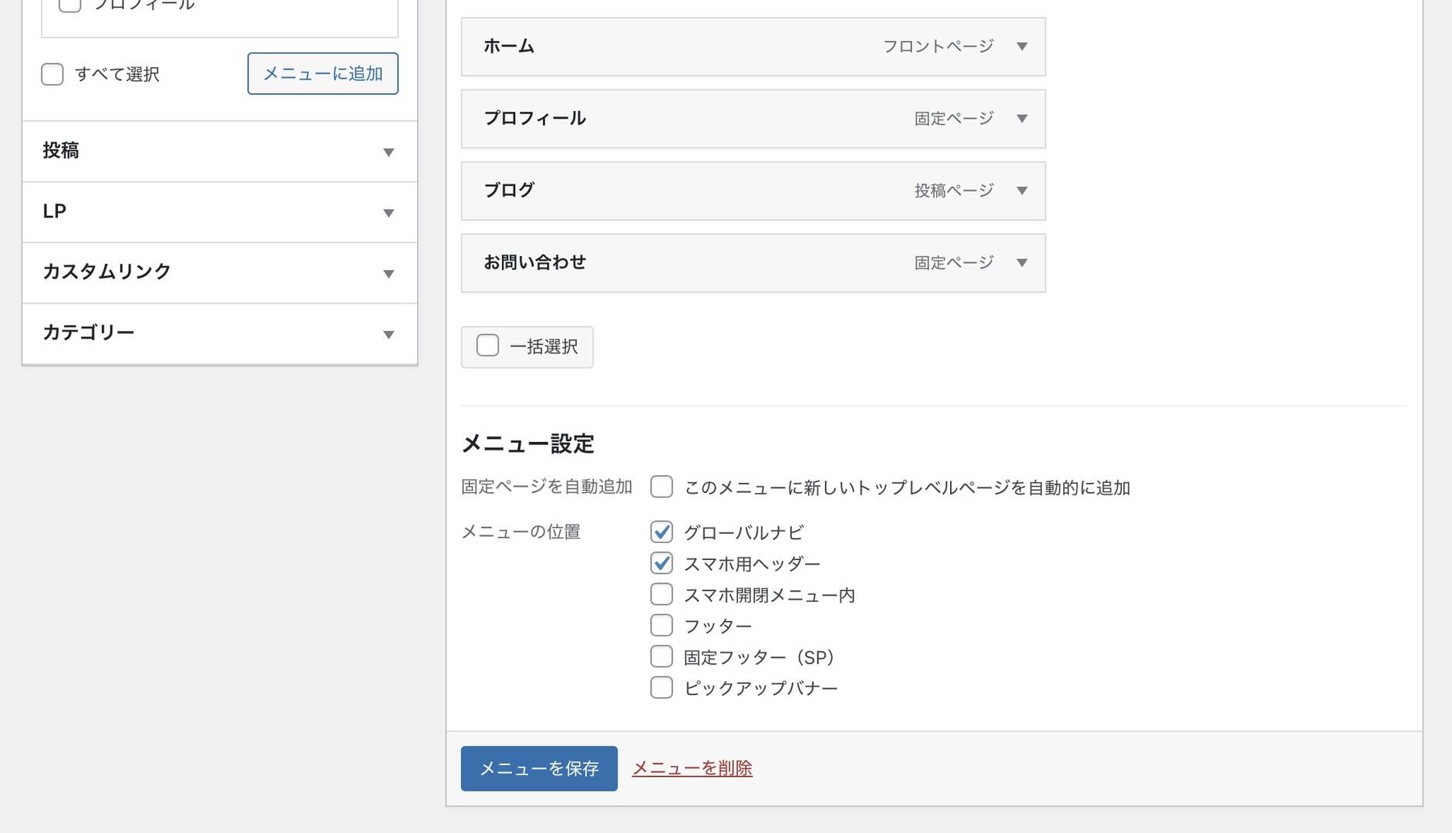Check the すべて選択 checkbox
The width and height of the screenshot is (1452, 833).
tap(52, 75)
